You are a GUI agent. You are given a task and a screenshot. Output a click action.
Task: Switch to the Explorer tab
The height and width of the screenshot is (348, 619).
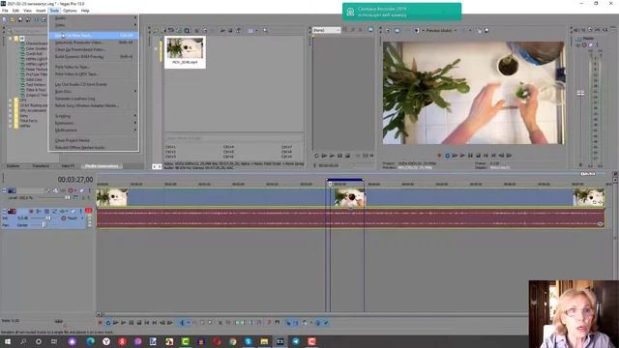pyautogui.click(x=13, y=166)
